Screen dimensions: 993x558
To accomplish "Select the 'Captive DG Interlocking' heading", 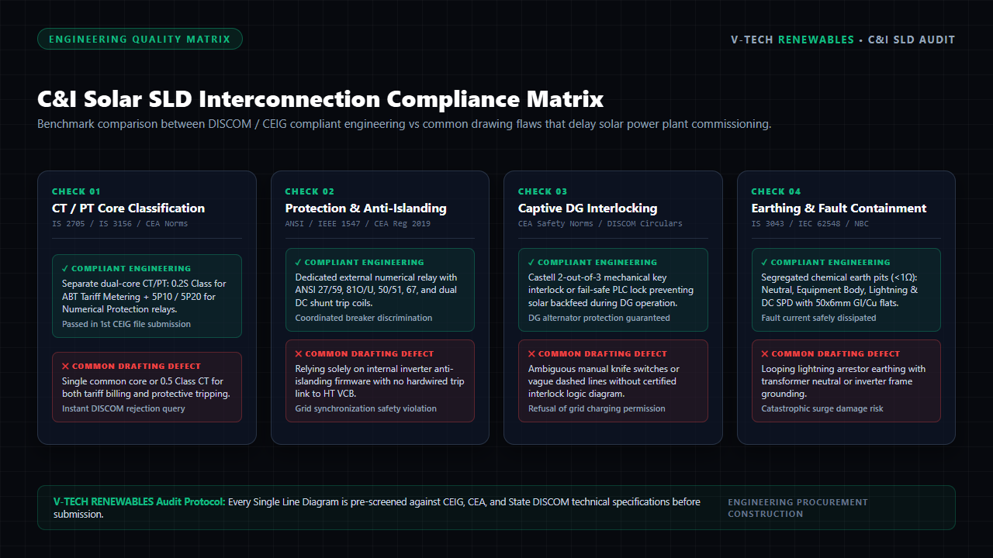I will click(588, 208).
